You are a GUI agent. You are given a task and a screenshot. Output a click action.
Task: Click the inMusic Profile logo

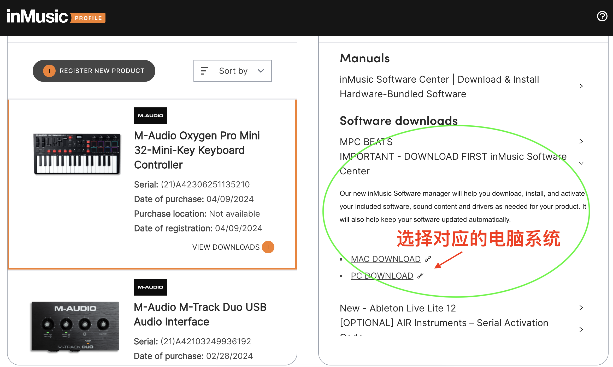[x=56, y=16]
